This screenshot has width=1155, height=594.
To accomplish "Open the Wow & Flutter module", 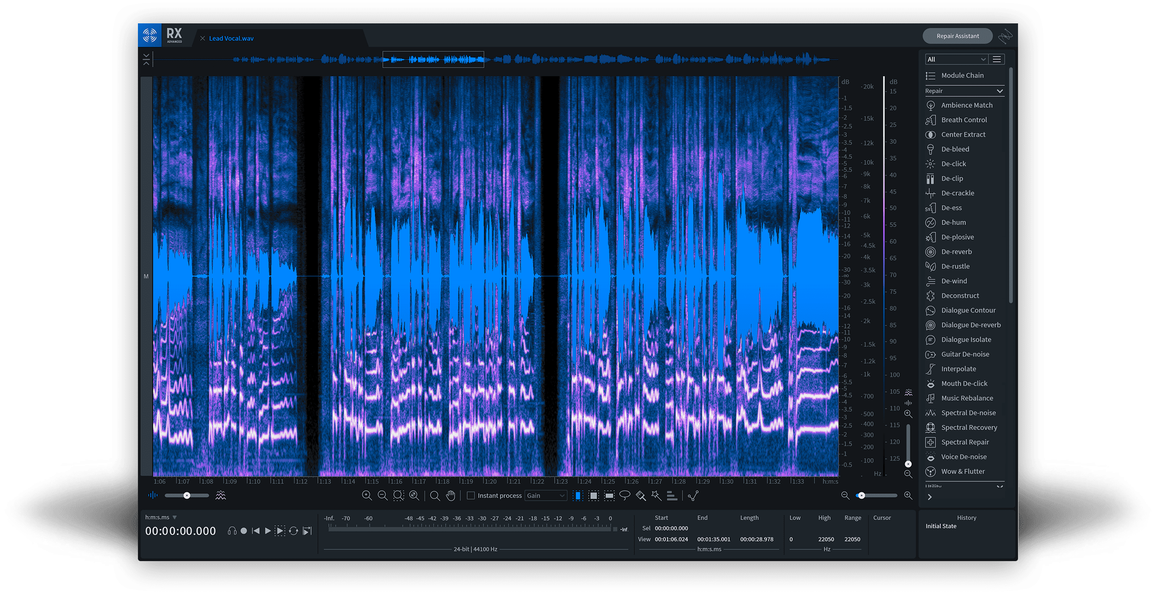I will 964,471.
